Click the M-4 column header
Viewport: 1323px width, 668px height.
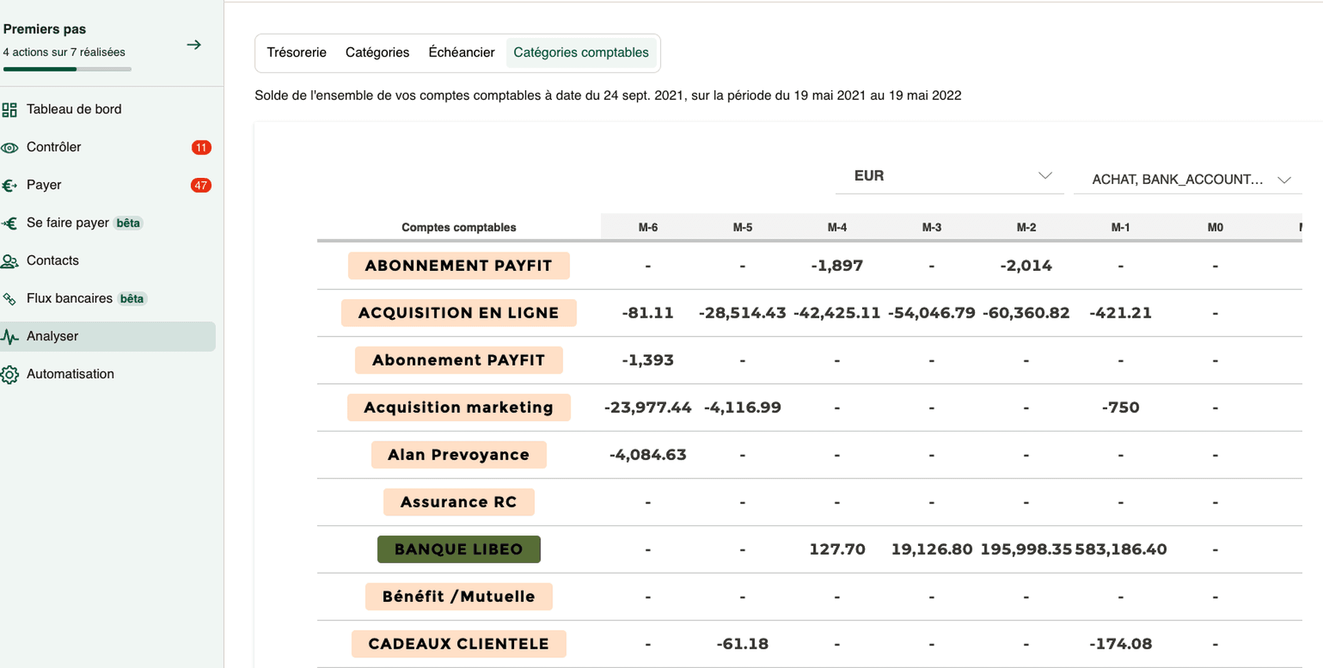click(x=837, y=227)
